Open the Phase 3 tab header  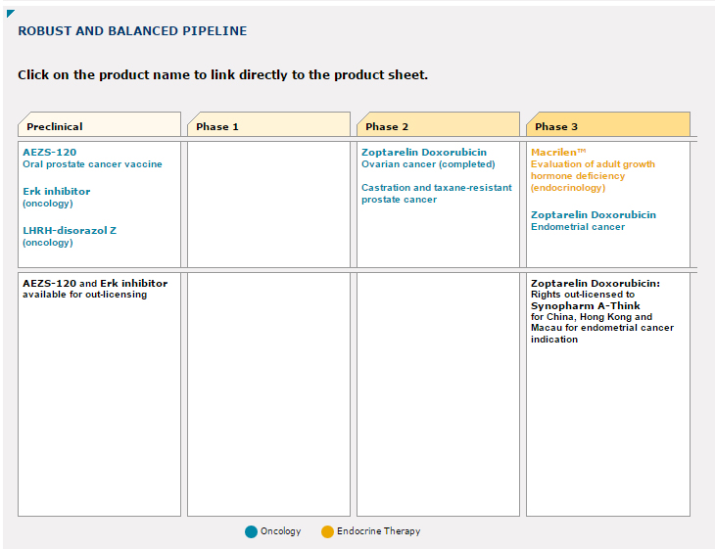click(x=607, y=126)
